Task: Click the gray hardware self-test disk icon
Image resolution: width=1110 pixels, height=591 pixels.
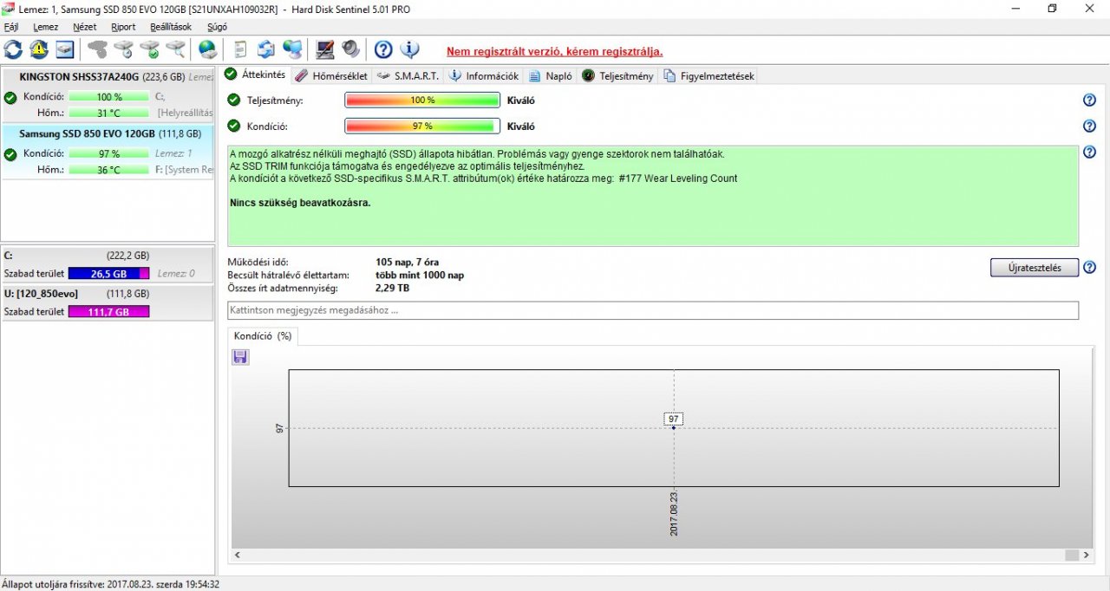Action: (x=98, y=49)
